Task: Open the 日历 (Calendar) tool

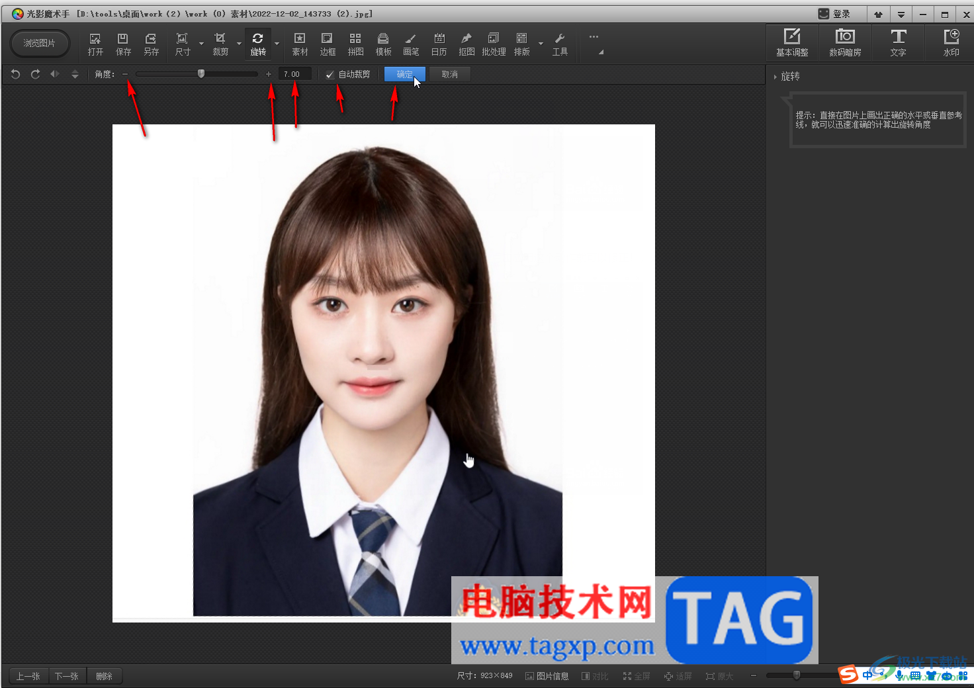Action: (x=439, y=44)
